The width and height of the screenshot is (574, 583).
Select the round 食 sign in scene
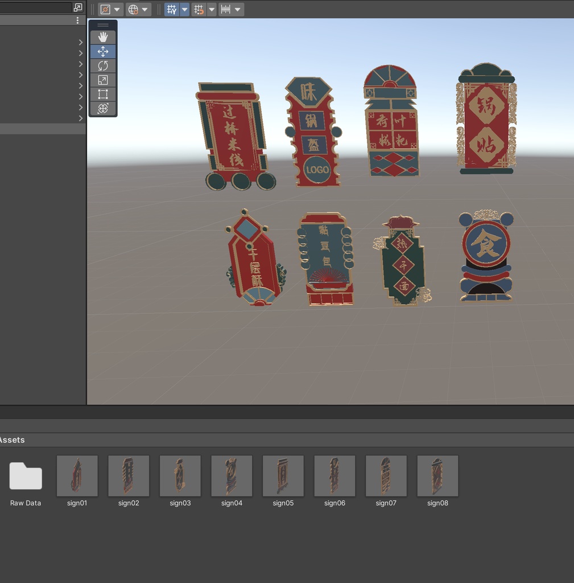(x=486, y=256)
